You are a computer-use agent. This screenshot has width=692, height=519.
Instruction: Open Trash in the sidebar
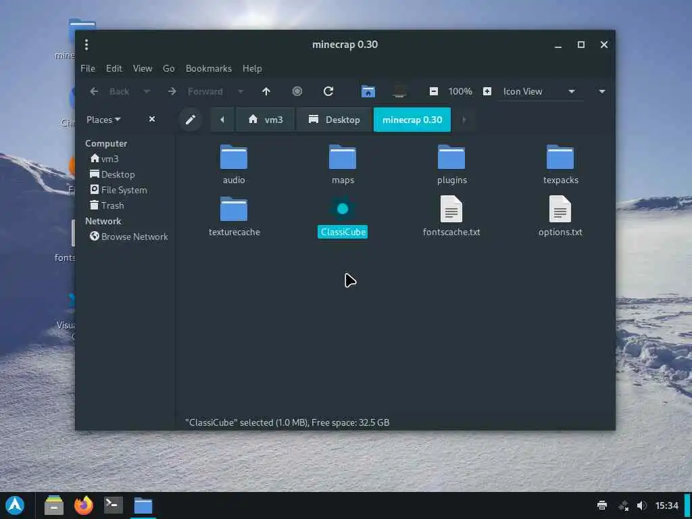(107, 205)
